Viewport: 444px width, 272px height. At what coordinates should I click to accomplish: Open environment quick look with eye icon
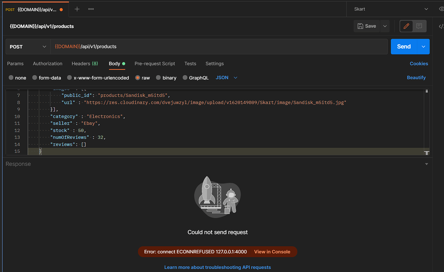click(441, 9)
